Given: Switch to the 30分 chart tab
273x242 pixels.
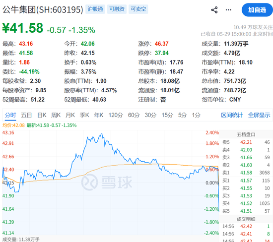Looking at the screenshot, I should point(150,115).
